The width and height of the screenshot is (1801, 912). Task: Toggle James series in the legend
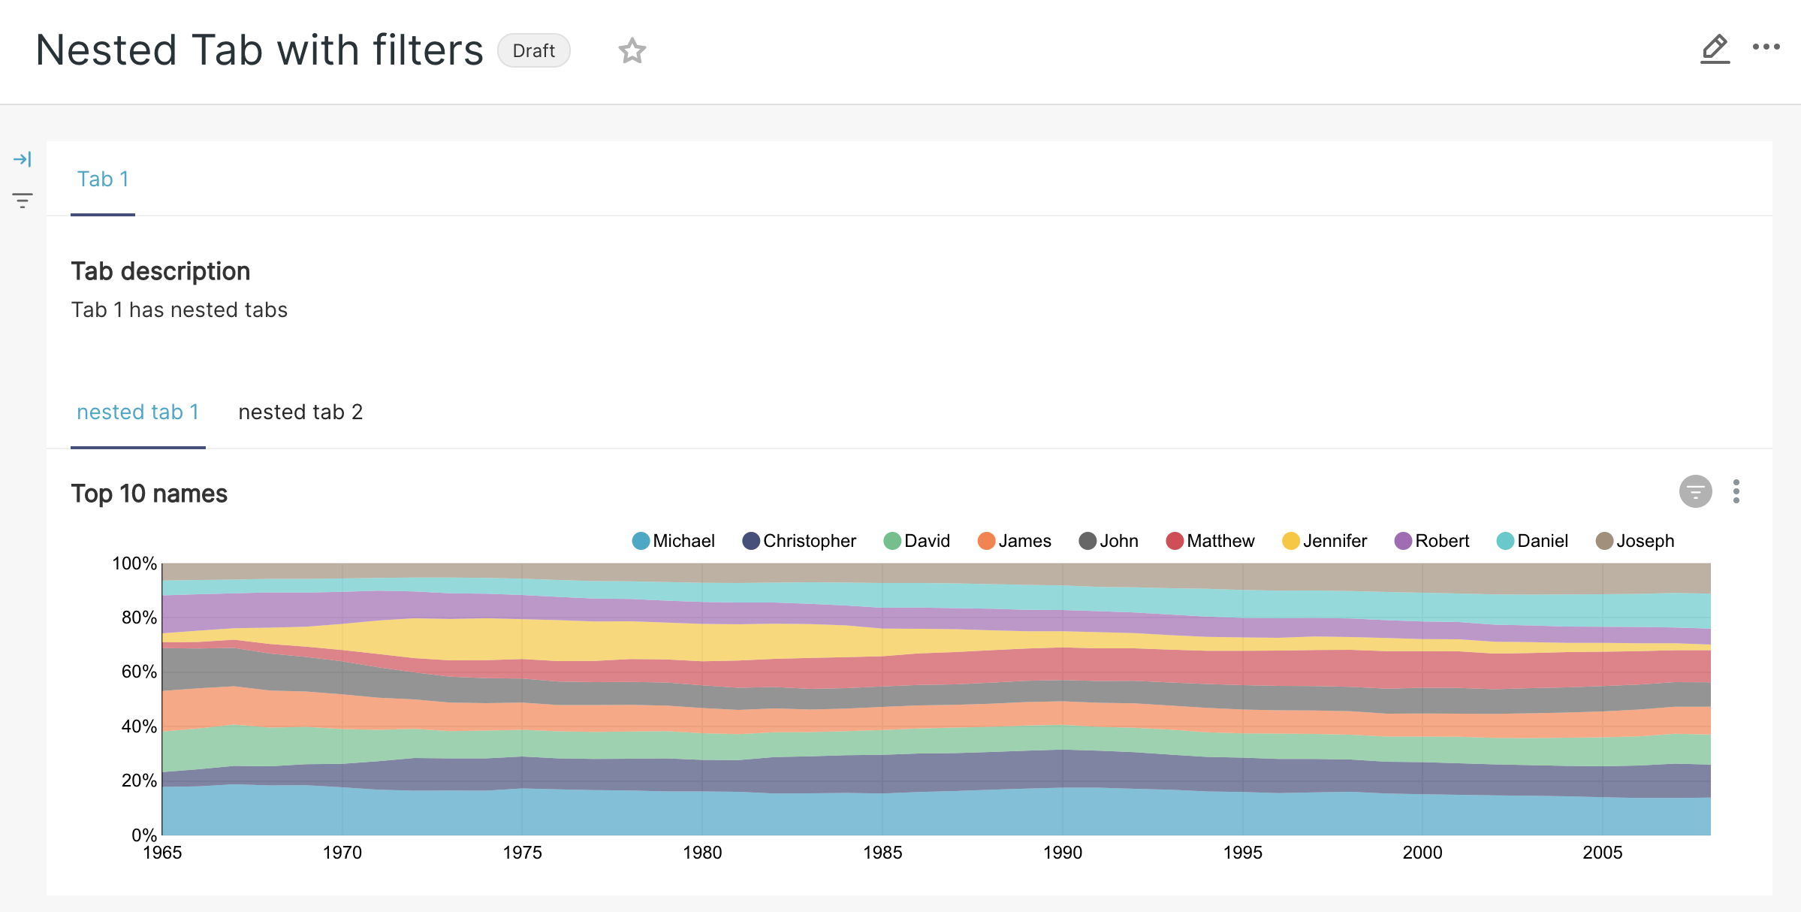tap(1014, 541)
